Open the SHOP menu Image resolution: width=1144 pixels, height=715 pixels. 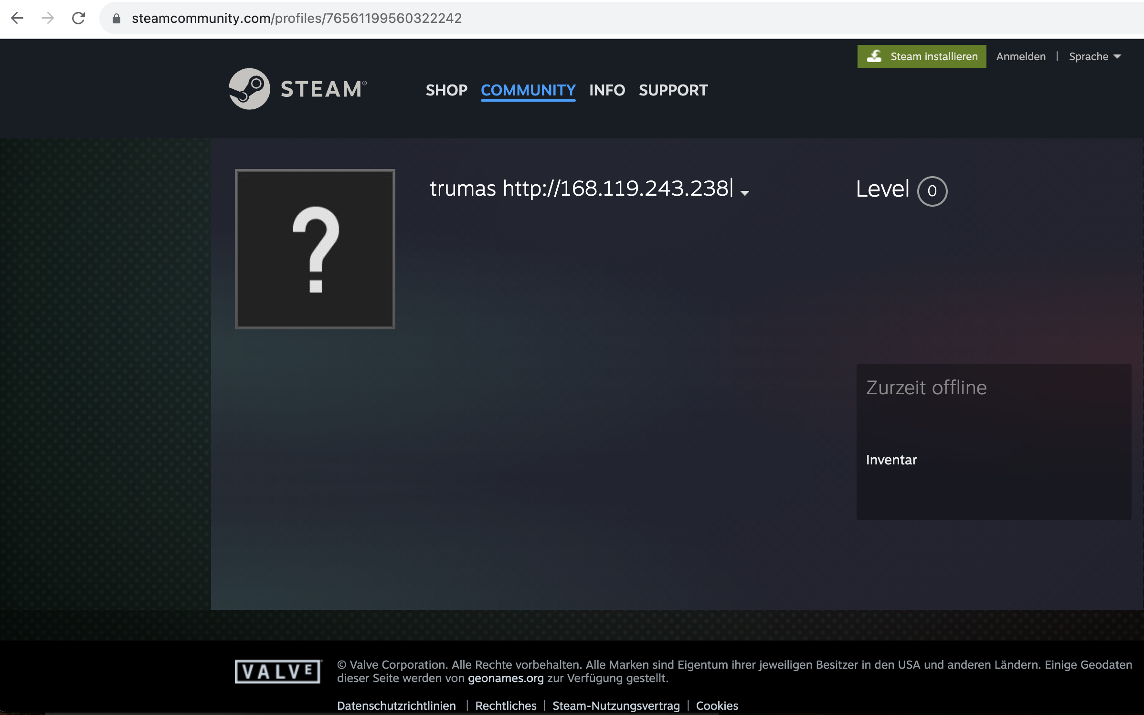tap(446, 90)
